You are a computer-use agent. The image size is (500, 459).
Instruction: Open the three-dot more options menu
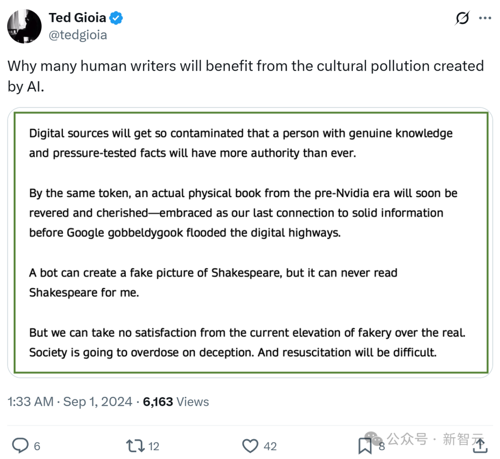tap(485, 19)
